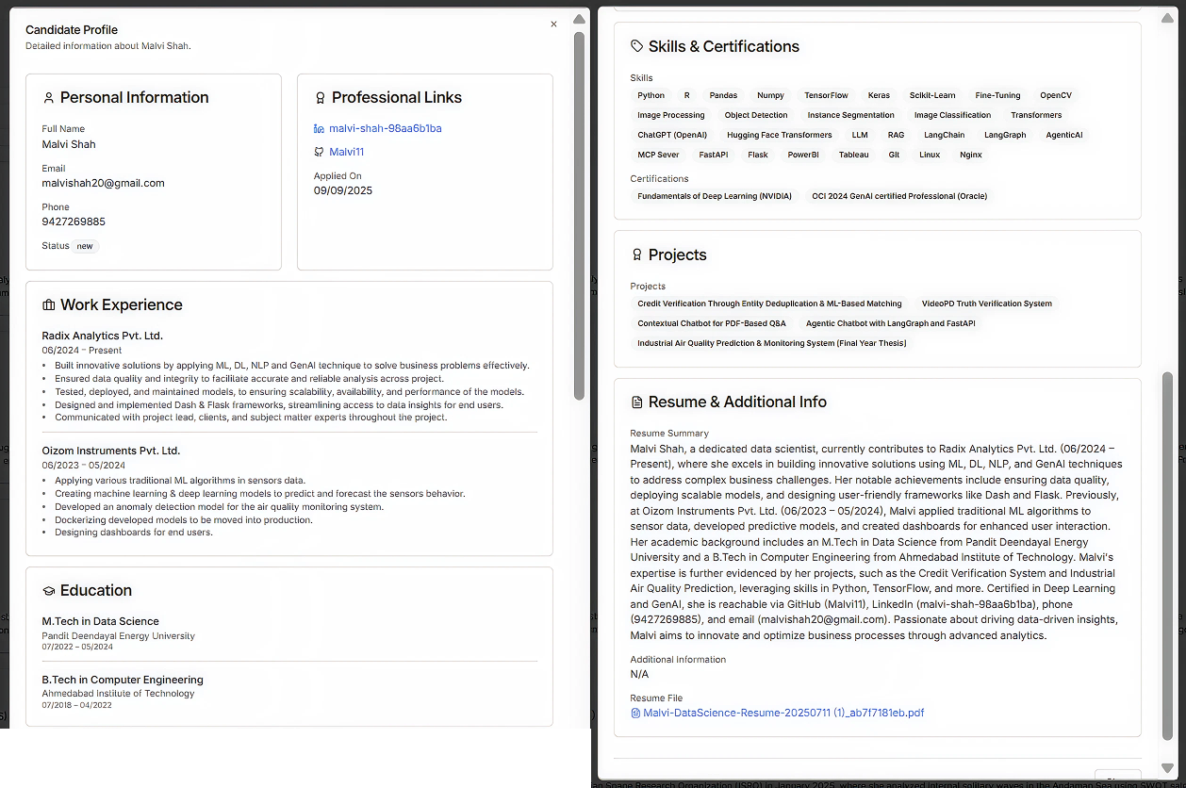Click the Skills & Certifications tag icon
This screenshot has height=788, width=1186.
tap(637, 45)
